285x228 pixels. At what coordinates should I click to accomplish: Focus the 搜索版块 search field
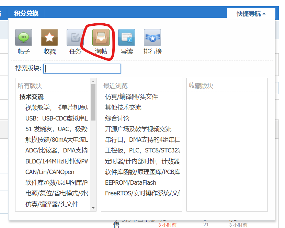(82, 69)
